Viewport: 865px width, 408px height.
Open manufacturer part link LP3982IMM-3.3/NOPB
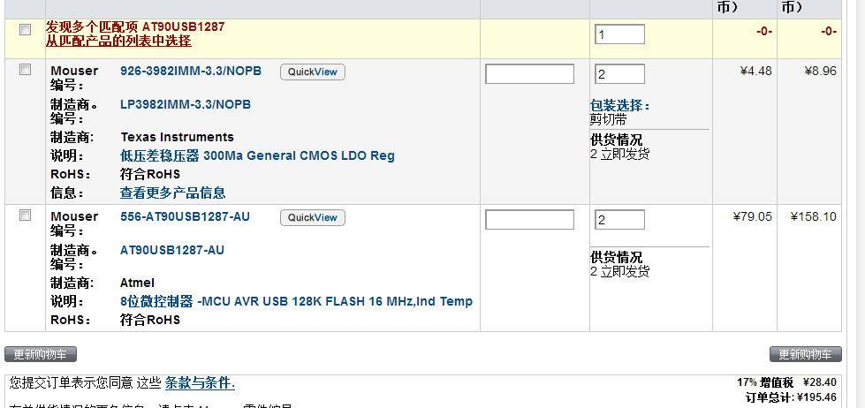tap(186, 104)
